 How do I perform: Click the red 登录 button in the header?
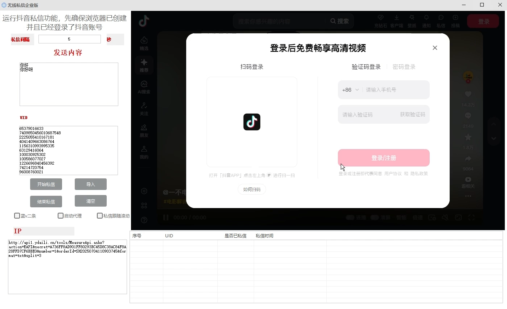483,21
